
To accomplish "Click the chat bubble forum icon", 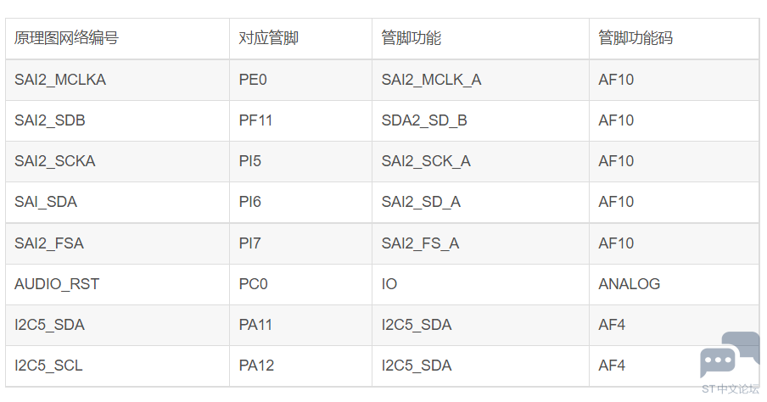I will click(x=730, y=355).
